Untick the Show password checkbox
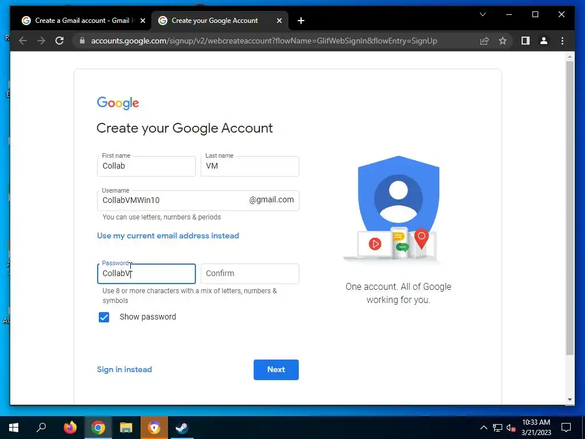This screenshot has width=585, height=439. pos(104,317)
